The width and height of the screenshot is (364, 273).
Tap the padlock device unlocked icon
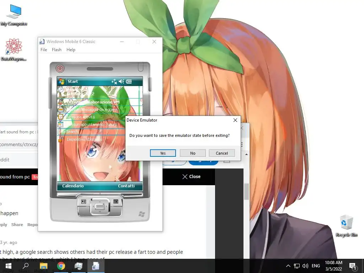click(x=61, y=139)
